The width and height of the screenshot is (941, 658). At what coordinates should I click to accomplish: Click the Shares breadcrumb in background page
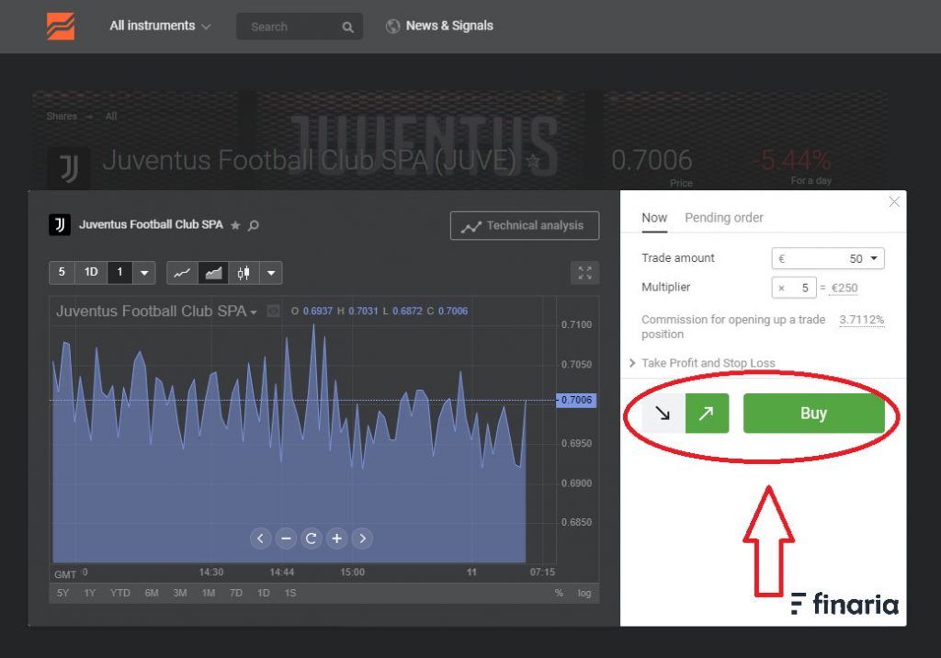coord(62,116)
